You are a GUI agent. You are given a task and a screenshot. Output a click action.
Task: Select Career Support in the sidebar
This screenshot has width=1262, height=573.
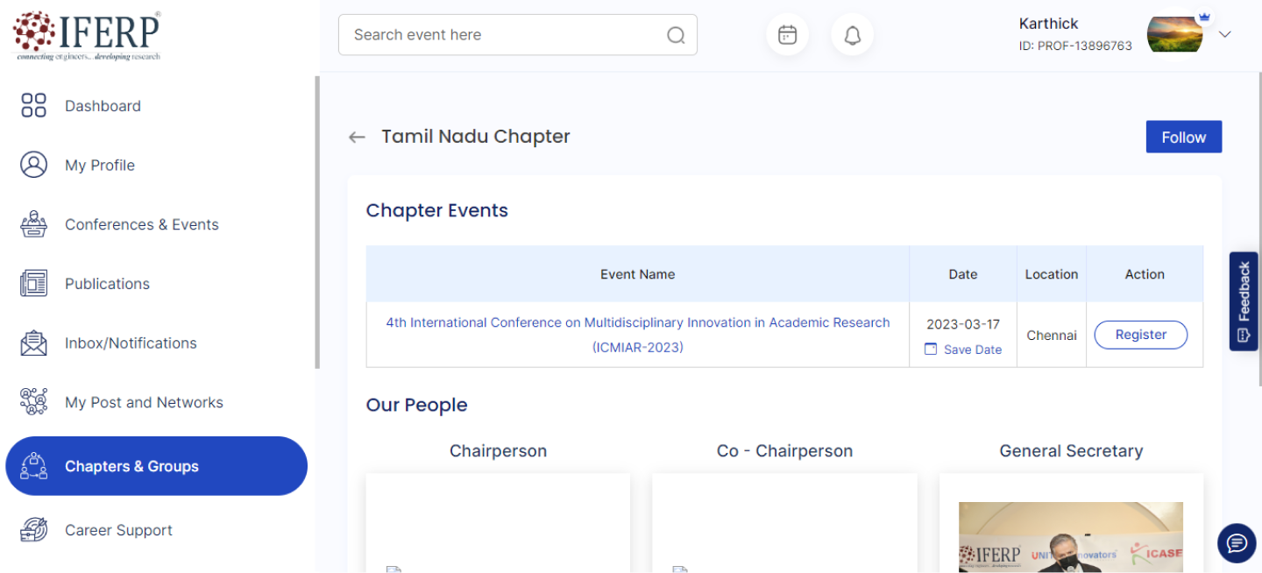pyautogui.click(x=118, y=530)
